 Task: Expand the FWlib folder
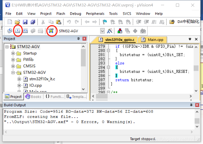click(13, 60)
